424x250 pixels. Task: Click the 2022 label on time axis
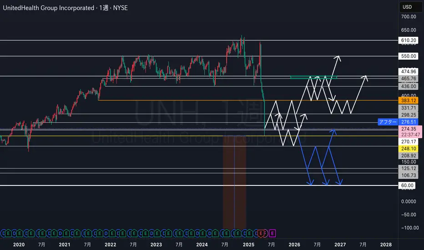pos(111,245)
